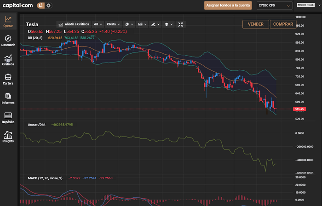Click the COMPRAR buy button
Image resolution: width=322 pixels, height=206 pixels.
[283, 24]
